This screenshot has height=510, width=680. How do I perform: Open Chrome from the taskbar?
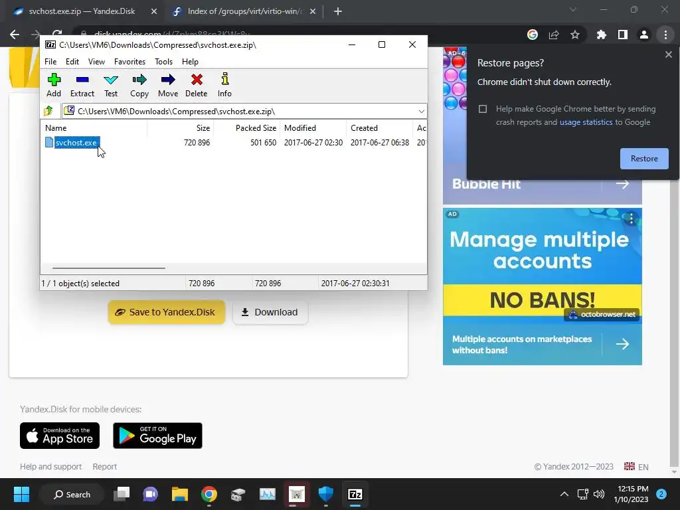(209, 494)
